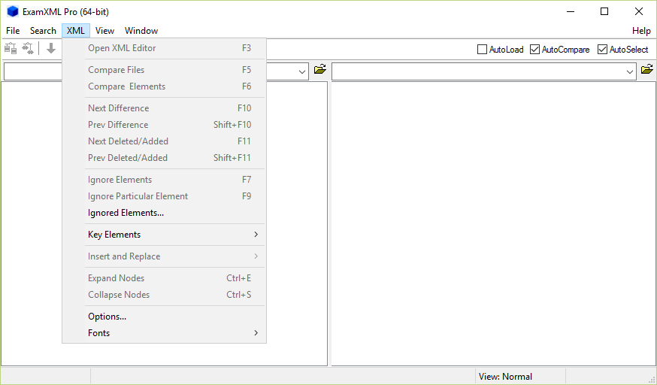
Task: Minimize the ExamXML Pro window
Action: (x=570, y=12)
